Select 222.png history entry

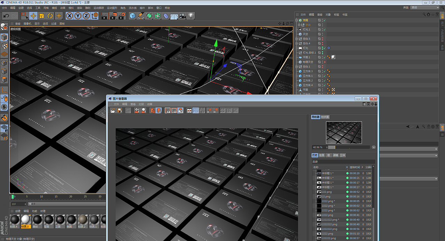pyautogui.click(x=327, y=192)
